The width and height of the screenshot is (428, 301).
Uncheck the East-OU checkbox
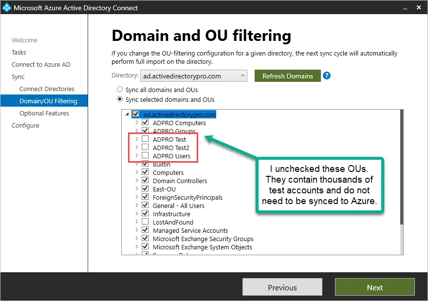pos(145,188)
